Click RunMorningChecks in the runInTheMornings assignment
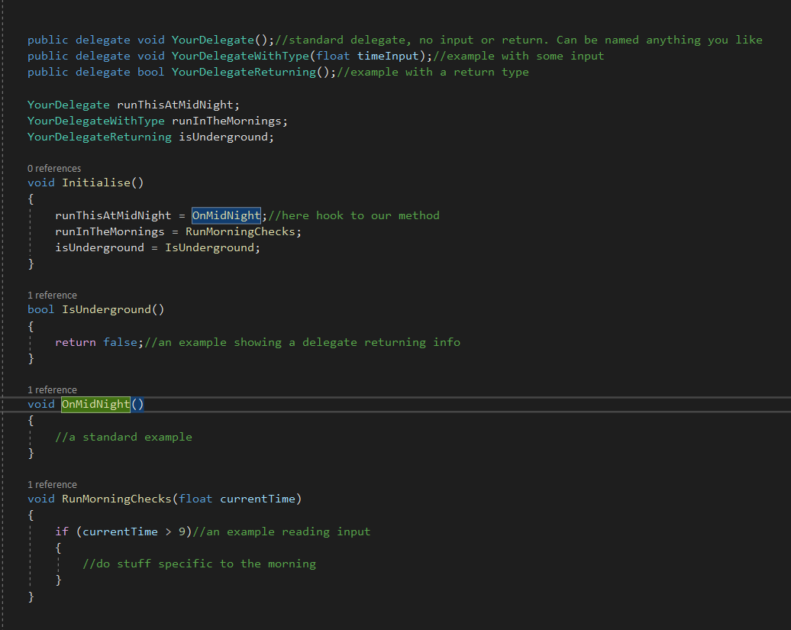 (x=240, y=231)
